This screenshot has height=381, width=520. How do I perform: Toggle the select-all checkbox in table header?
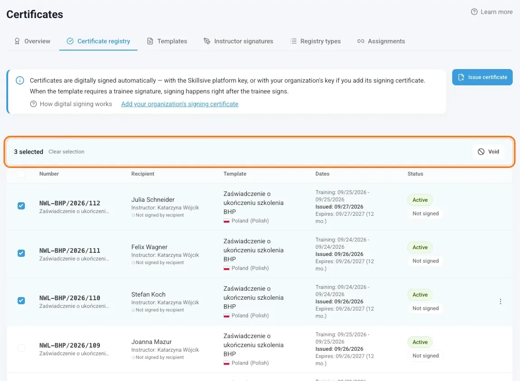[21, 174]
